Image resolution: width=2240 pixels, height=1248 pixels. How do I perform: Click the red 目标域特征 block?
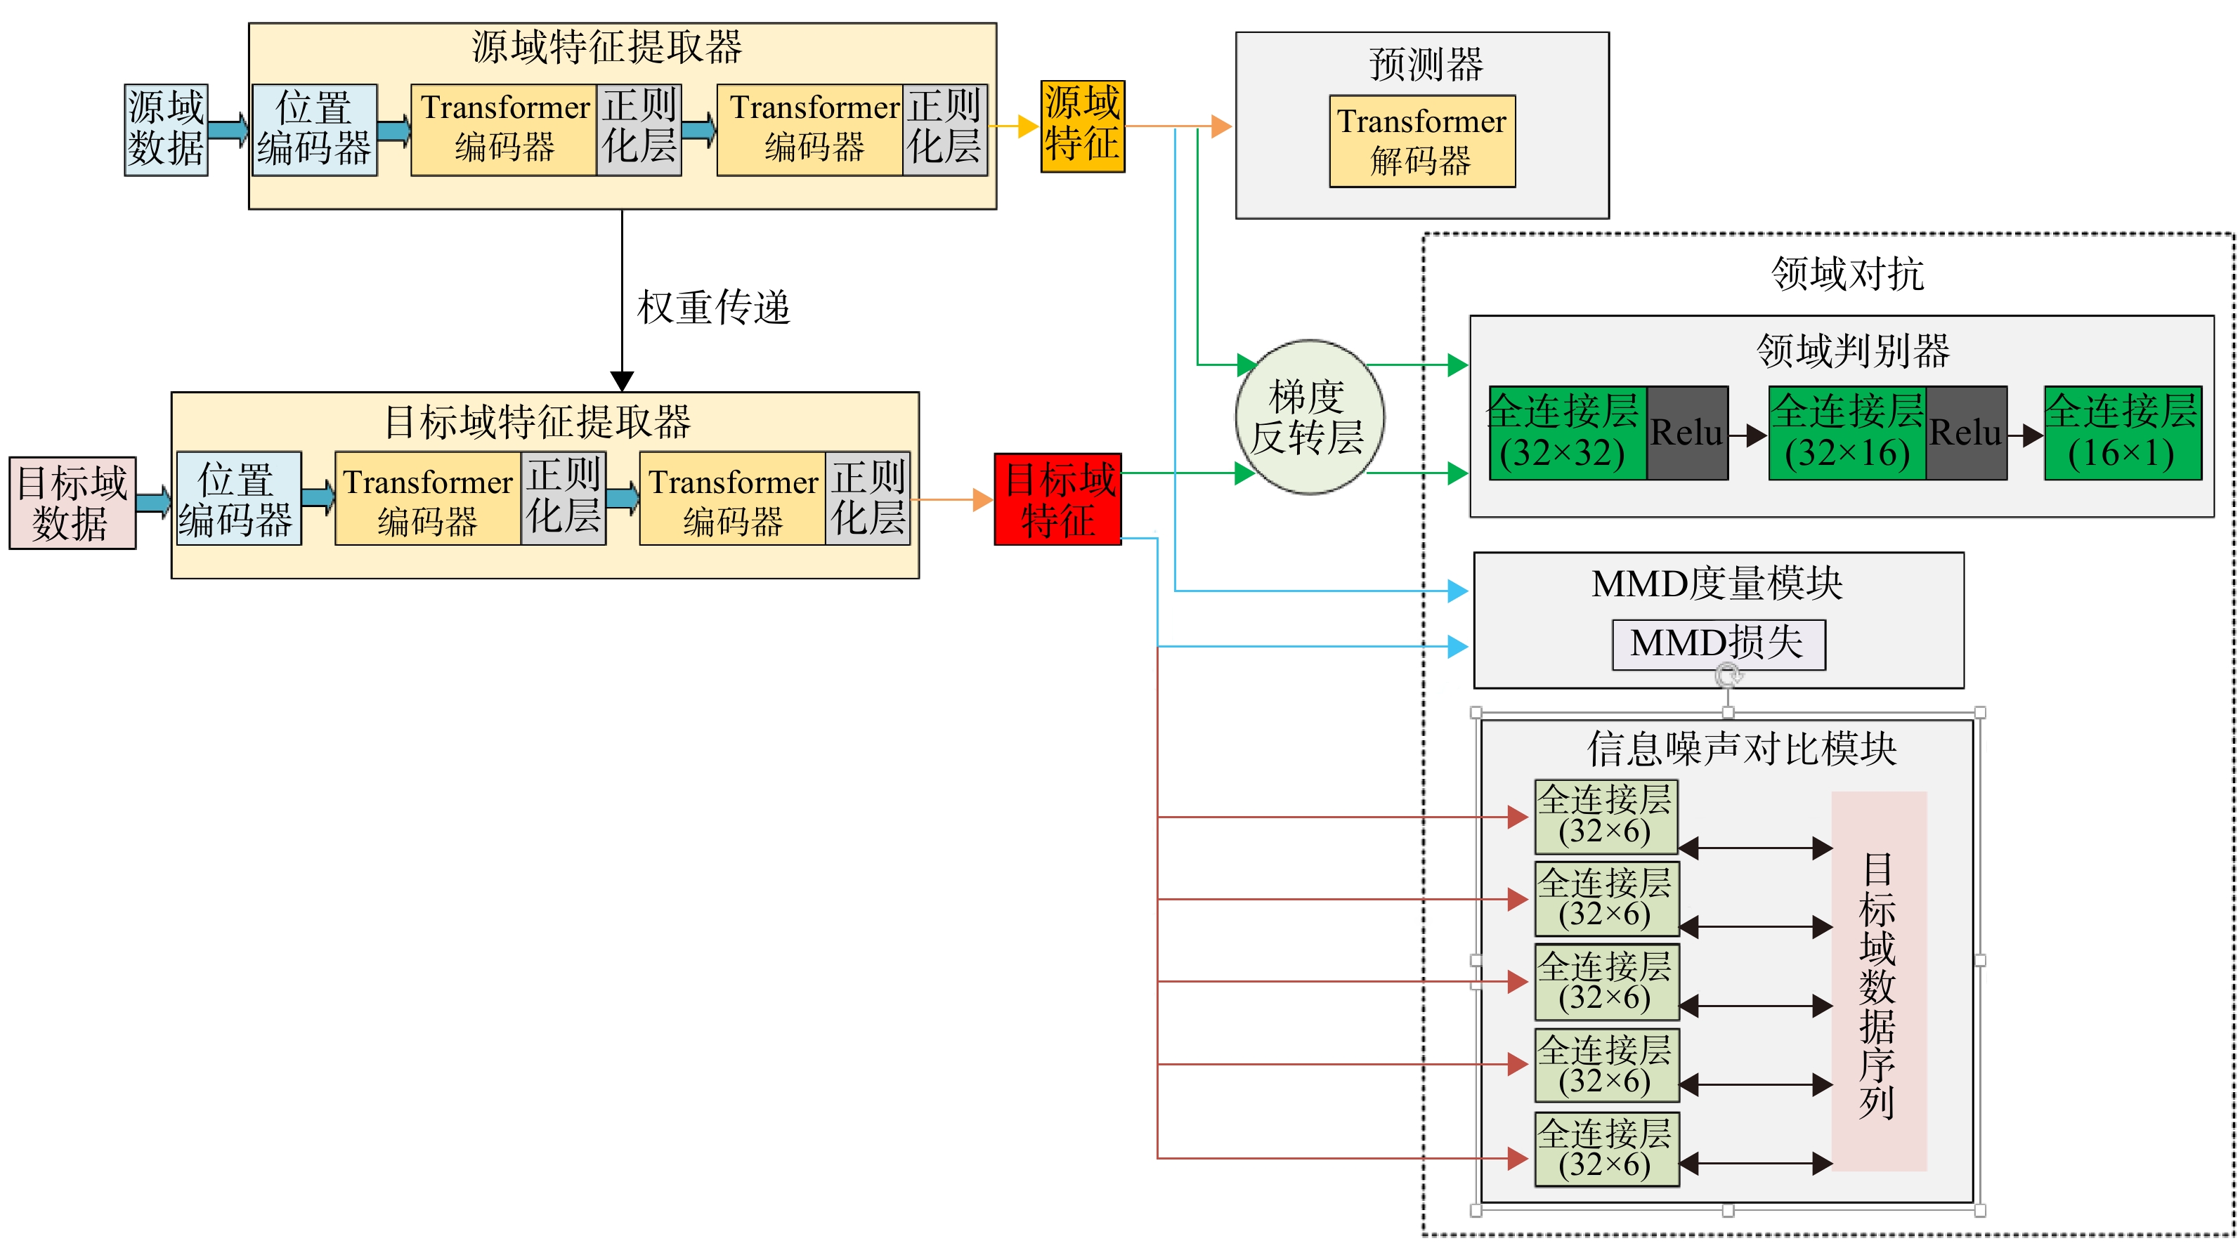(x=1058, y=499)
